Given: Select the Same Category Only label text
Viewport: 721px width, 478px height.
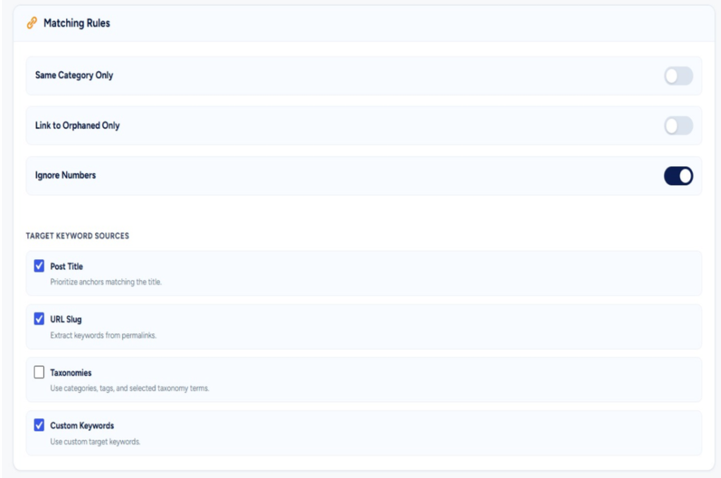Looking at the screenshot, I should tap(74, 75).
